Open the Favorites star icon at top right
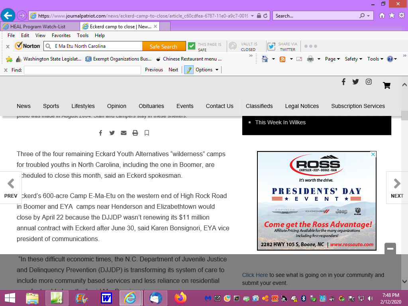This screenshot has height=306, width=408. tap(392, 16)
